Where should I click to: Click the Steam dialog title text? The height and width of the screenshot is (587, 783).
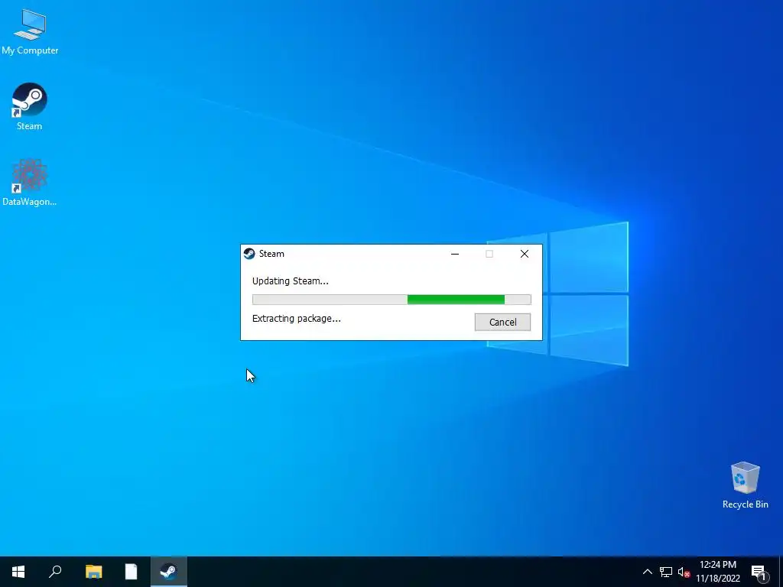coord(271,254)
